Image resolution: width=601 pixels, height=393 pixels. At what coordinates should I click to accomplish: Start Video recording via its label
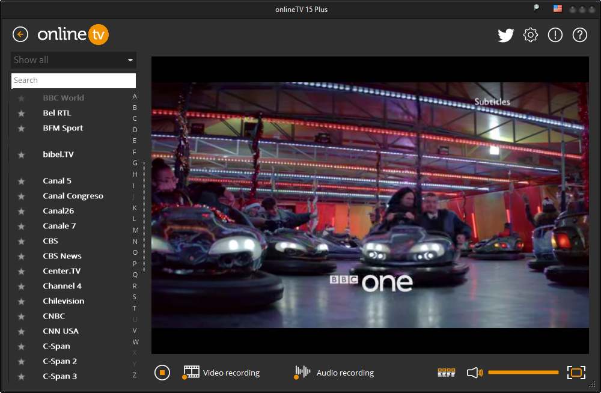(231, 373)
